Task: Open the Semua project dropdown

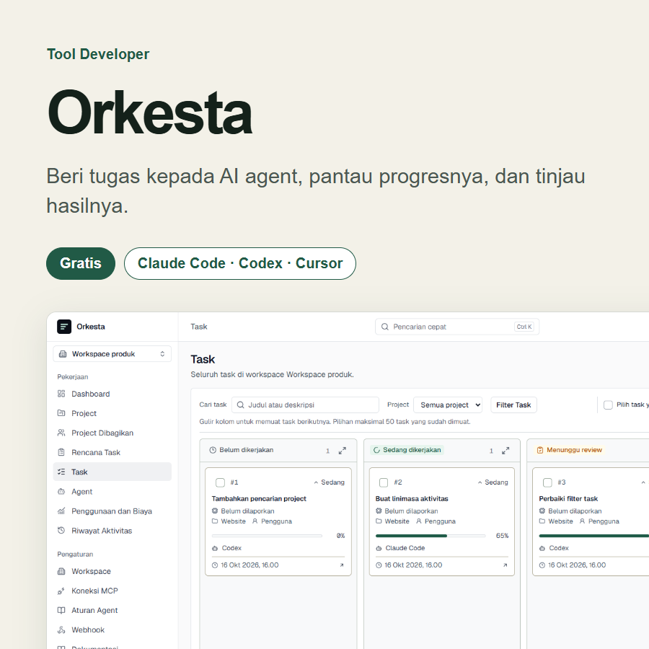Action: (448, 405)
